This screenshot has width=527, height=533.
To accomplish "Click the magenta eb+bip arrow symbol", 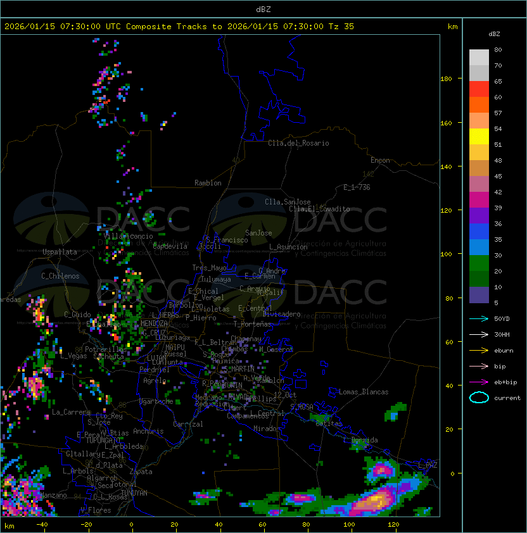I will [479, 382].
